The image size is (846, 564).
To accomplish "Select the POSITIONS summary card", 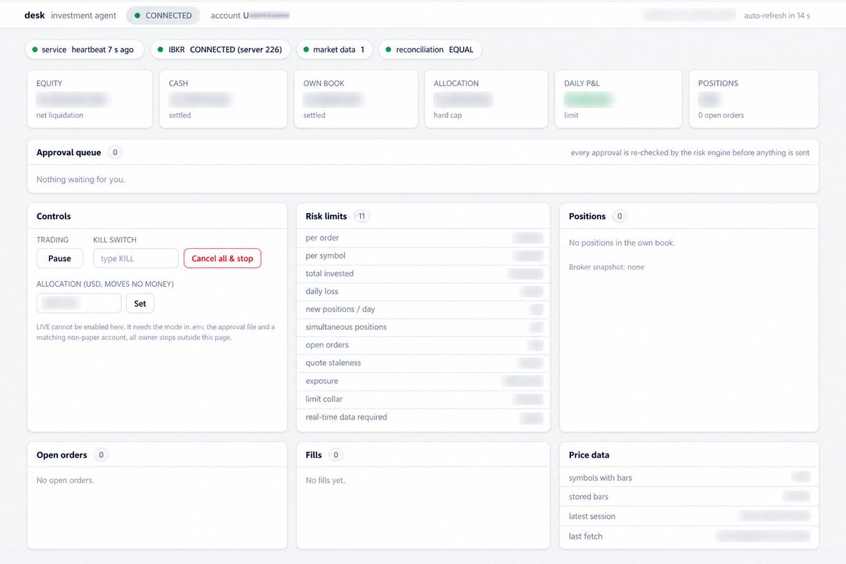I will click(754, 99).
